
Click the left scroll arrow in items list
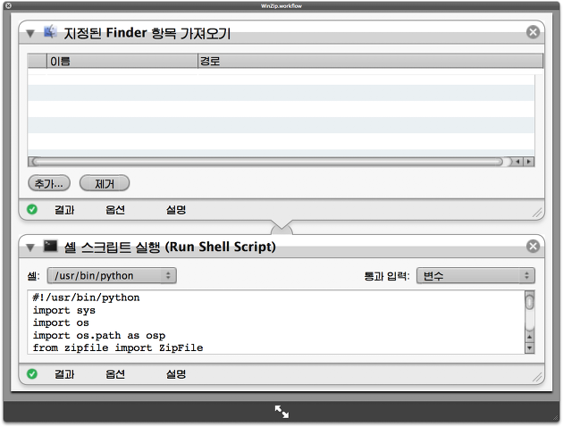click(x=517, y=162)
